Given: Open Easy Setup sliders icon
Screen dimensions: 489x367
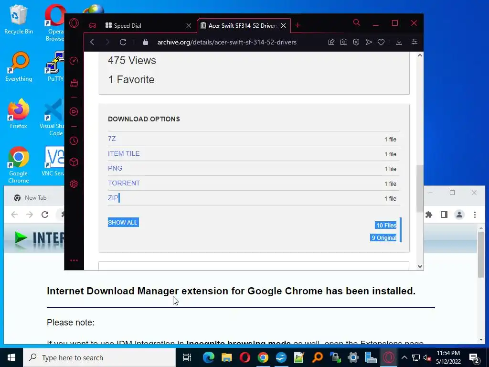Looking at the screenshot, I should point(415,42).
